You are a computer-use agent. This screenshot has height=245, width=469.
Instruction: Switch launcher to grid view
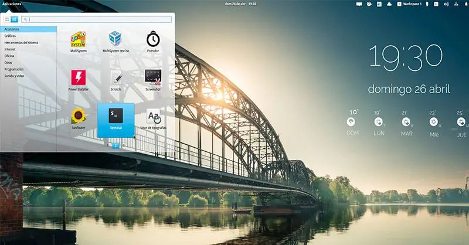pyautogui.click(x=6, y=19)
